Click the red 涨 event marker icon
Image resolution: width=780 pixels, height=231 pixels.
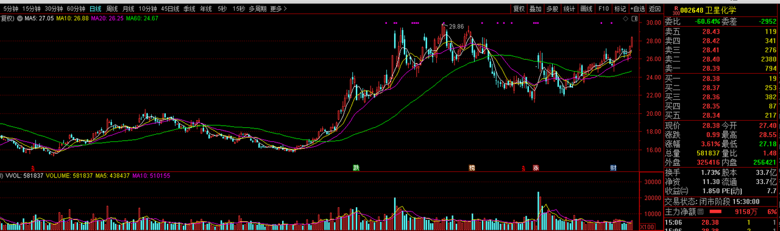click(536, 168)
